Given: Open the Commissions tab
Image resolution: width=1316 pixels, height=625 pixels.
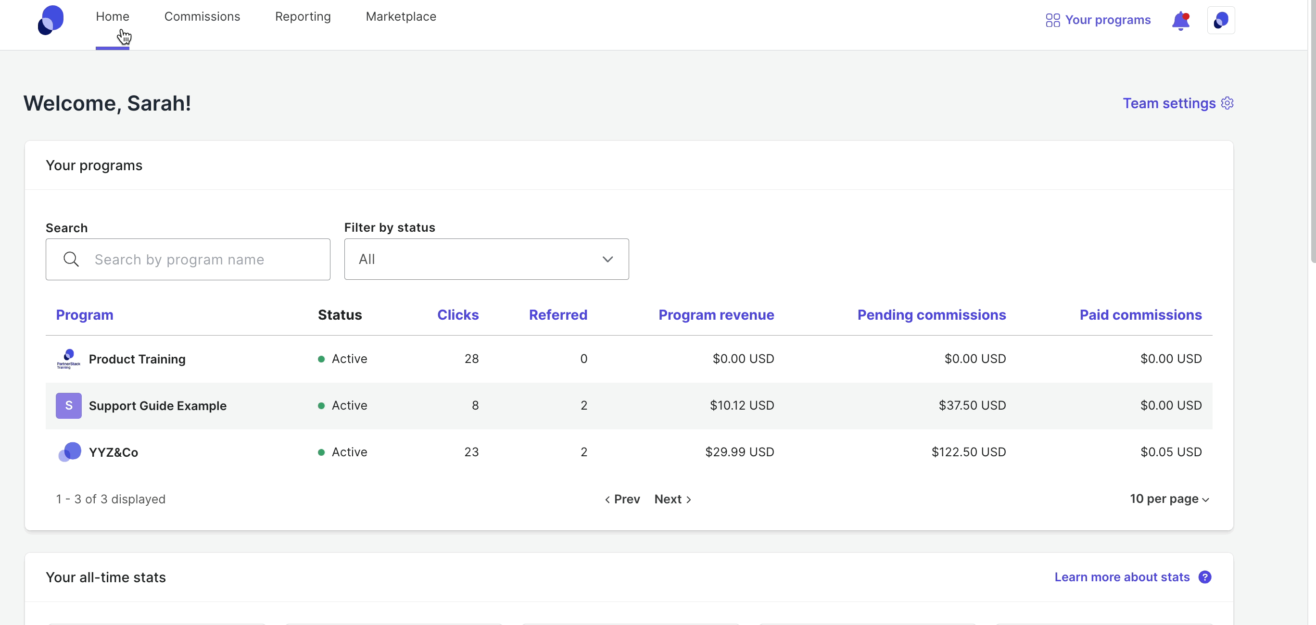Looking at the screenshot, I should 202,16.
